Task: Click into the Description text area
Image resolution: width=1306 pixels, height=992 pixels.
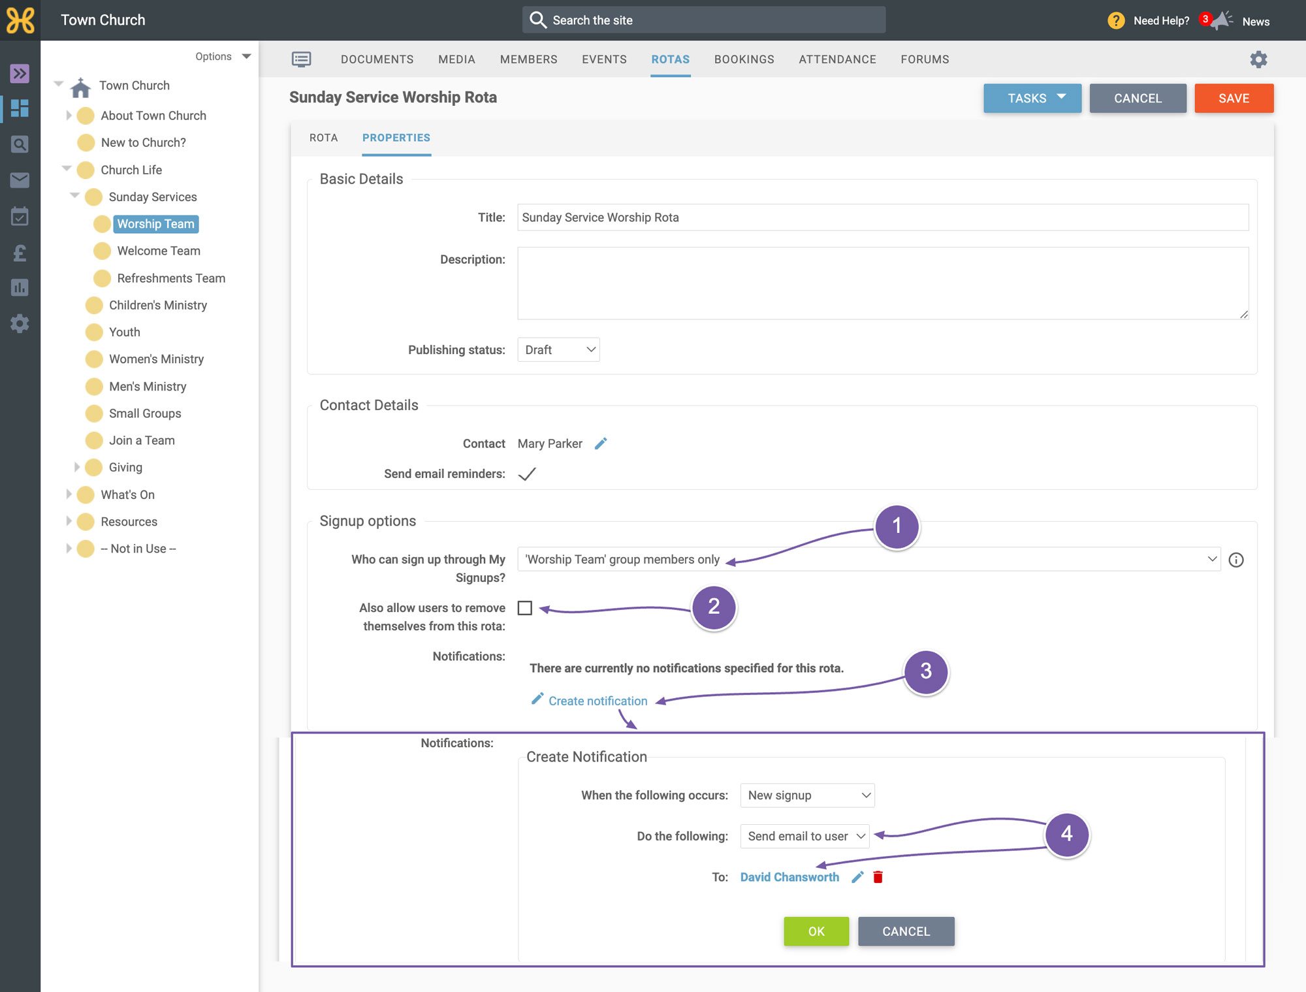Action: tap(883, 283)
